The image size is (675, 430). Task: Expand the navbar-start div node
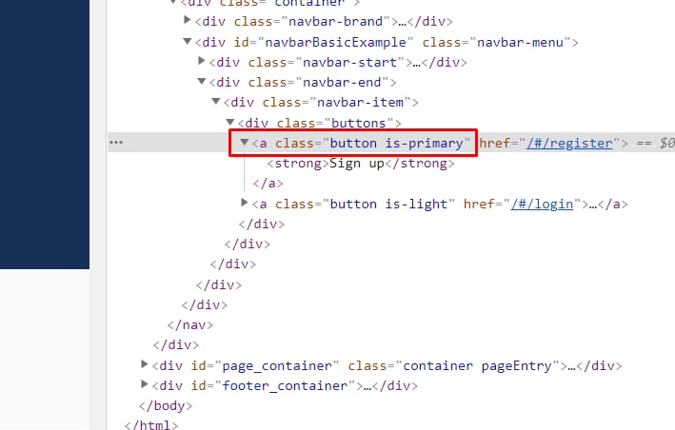pos(201,61)
